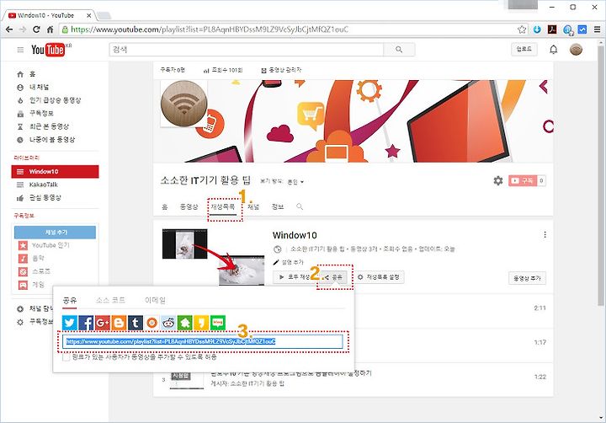This screenshot has height=423, width=606.
Task: Share playlist to Tumblr
Action: [136, 323]
